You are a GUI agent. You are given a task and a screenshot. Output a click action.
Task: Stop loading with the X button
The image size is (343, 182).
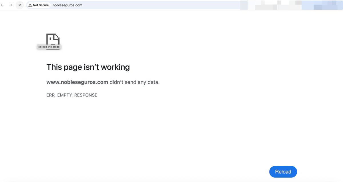point(19,5)
